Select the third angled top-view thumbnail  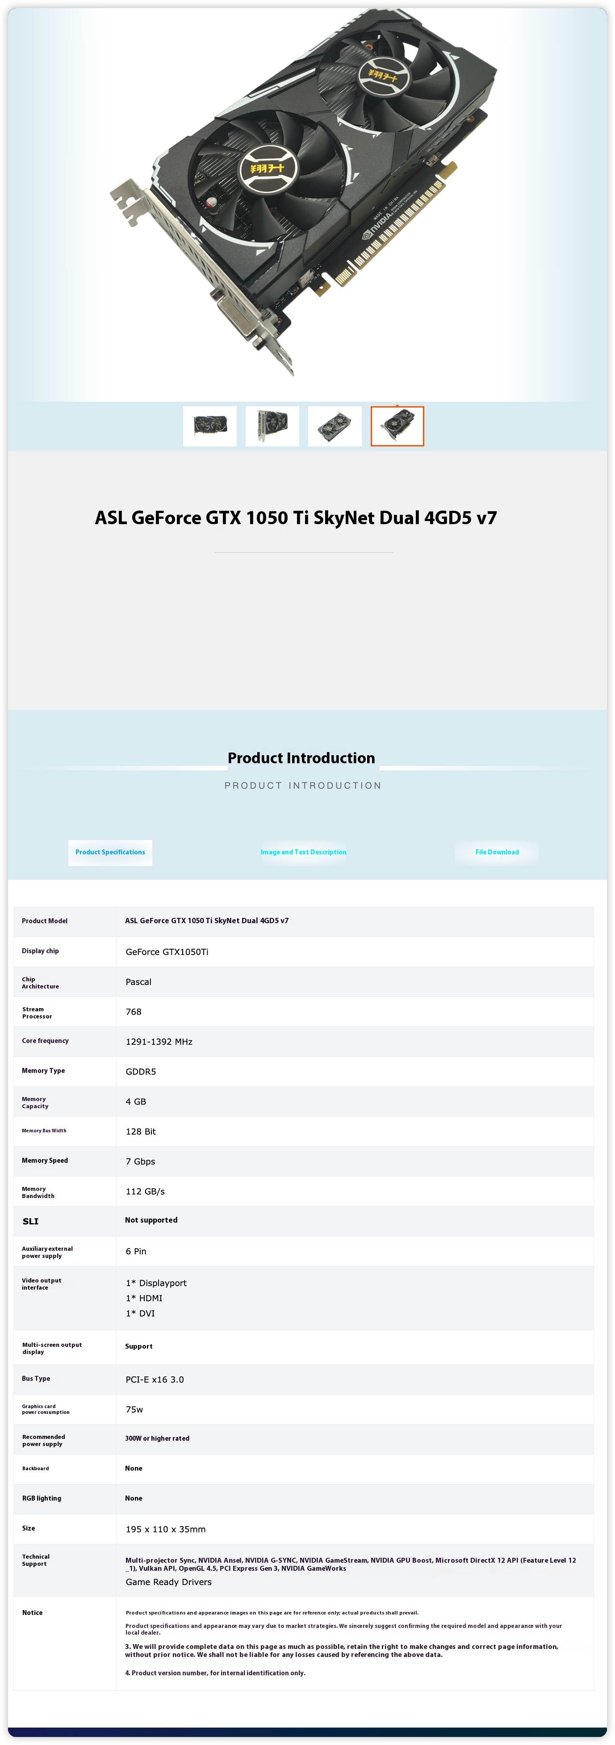335,426
